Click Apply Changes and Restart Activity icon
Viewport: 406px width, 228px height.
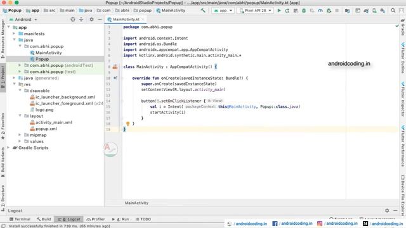tap(287, 11)
